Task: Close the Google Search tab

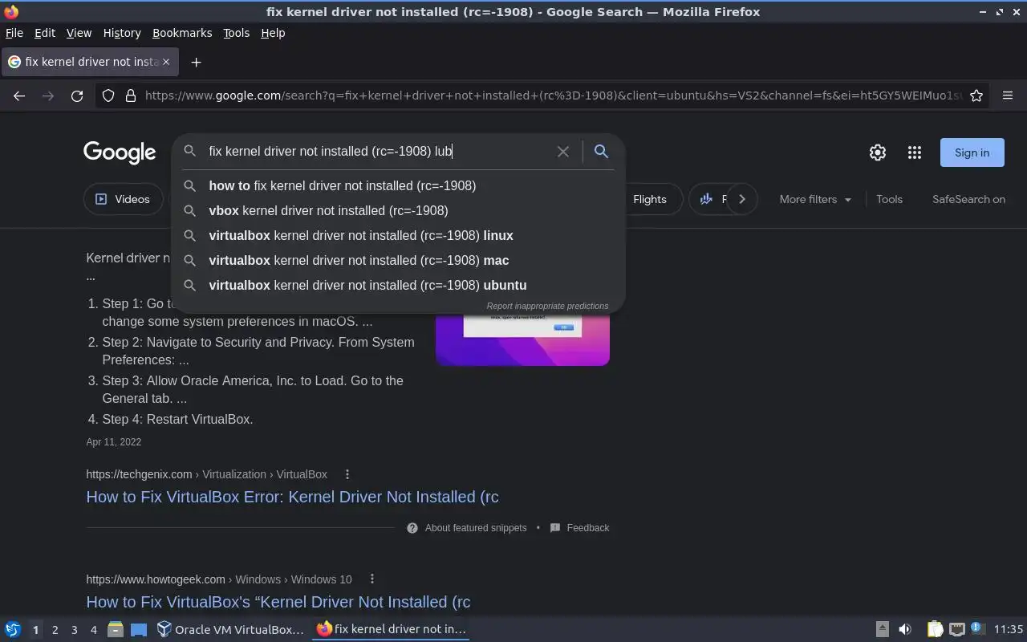Action: pyautogui.click(x=166, y=62)
